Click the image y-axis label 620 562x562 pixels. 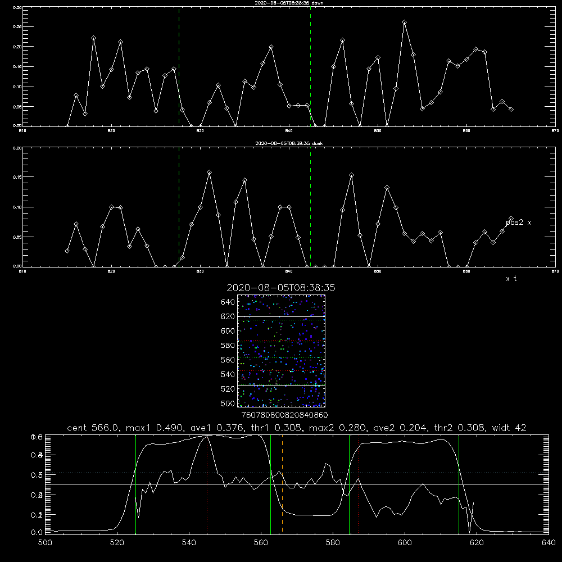pyautogui.click(x=228, y=316)
